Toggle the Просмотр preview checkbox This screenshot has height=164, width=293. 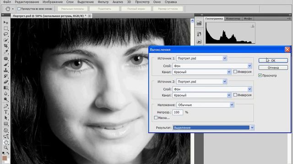tap(260, 75)
